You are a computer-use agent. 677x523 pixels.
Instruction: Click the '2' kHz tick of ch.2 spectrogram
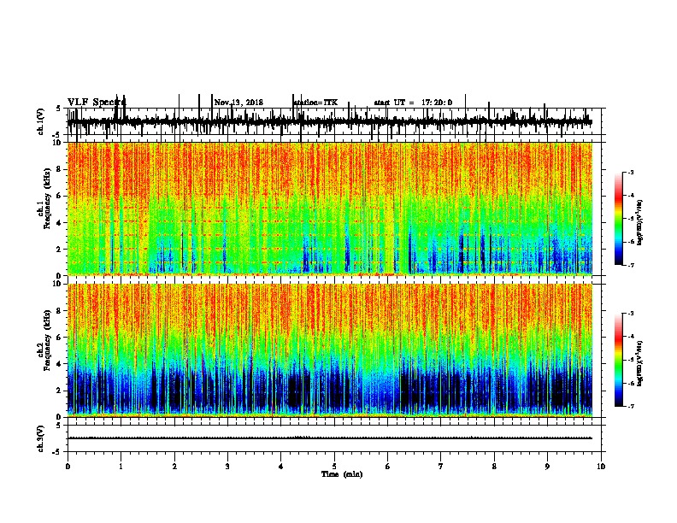click(59, 391)
